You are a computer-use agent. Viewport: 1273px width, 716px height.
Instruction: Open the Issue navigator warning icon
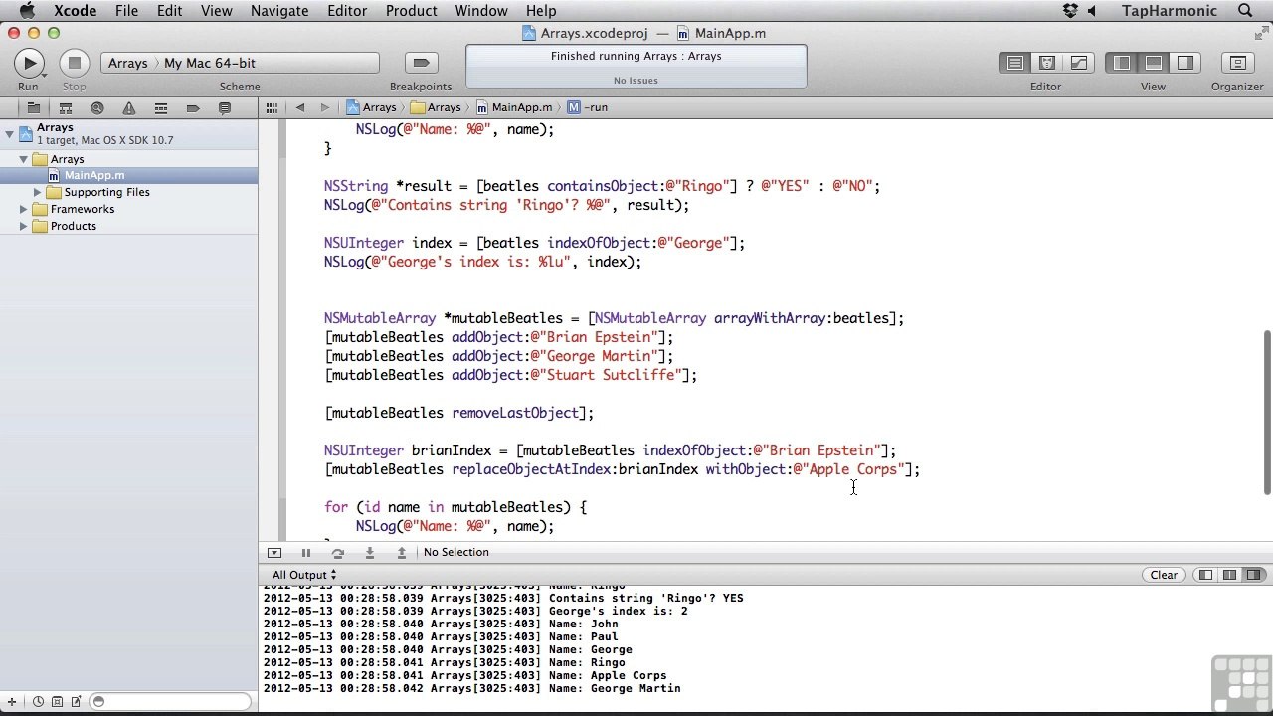[x=129, y=108]
